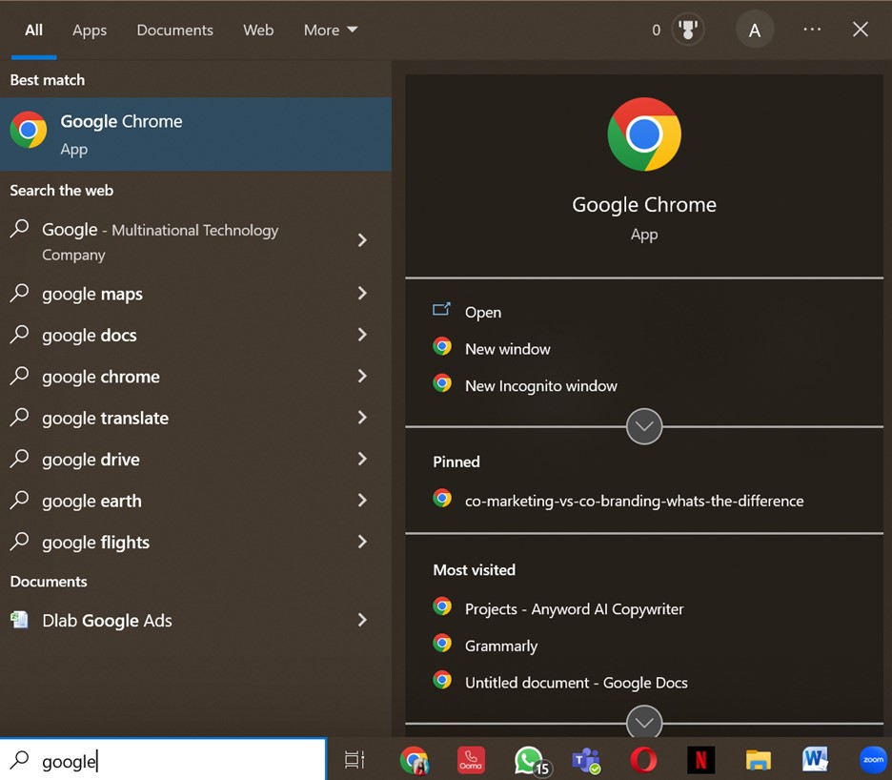Screen dimensions: 892x780
Task: Click the Zoom icon in the taskbar
Action: coord(873,759)
